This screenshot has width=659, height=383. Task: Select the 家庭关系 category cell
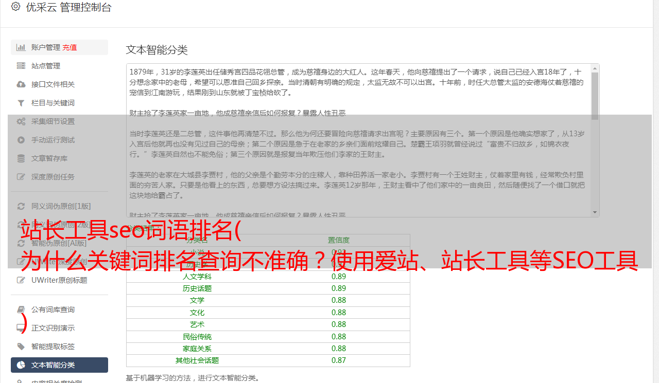(197, 349)
